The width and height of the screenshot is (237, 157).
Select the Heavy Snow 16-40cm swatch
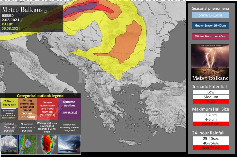click(x=210, y=25)
